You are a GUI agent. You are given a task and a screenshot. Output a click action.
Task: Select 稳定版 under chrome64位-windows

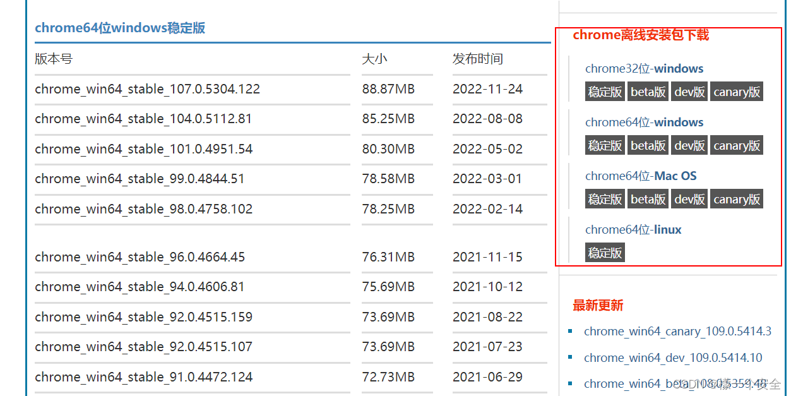(605, 145)
